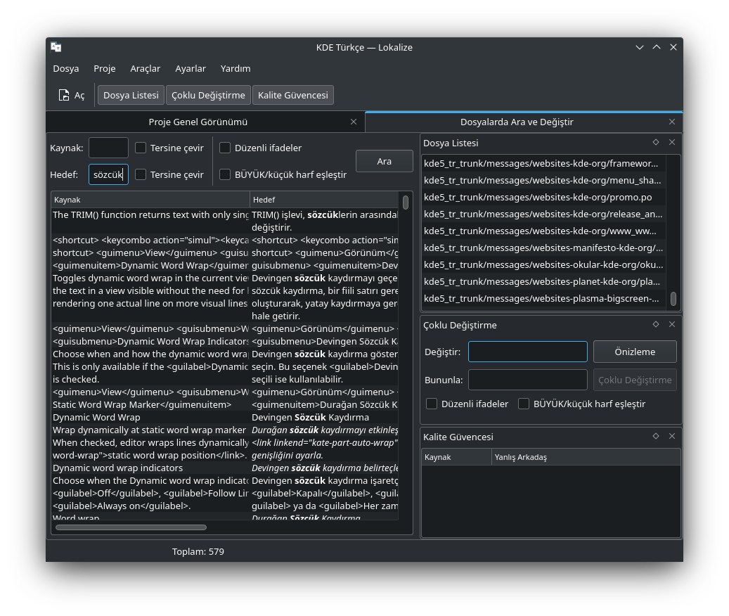This screenshot has height=616, width=729.
Task: Close the Dosya Listesi panel
Action: pos(672,142)
